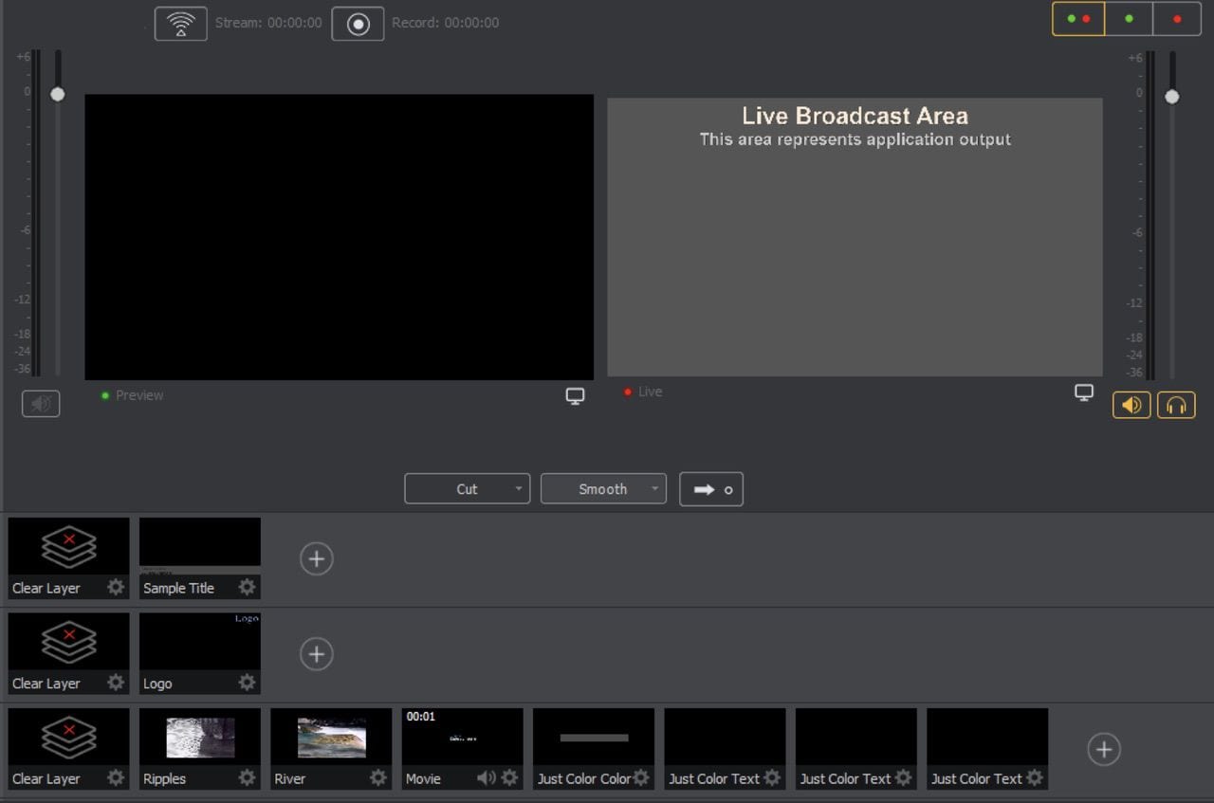Start recording with the Record button

coord(358,24)
